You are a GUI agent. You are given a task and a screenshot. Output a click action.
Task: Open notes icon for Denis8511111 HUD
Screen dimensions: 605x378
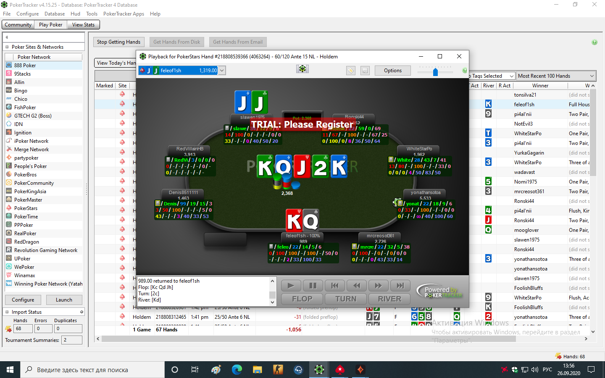(158, 203)
